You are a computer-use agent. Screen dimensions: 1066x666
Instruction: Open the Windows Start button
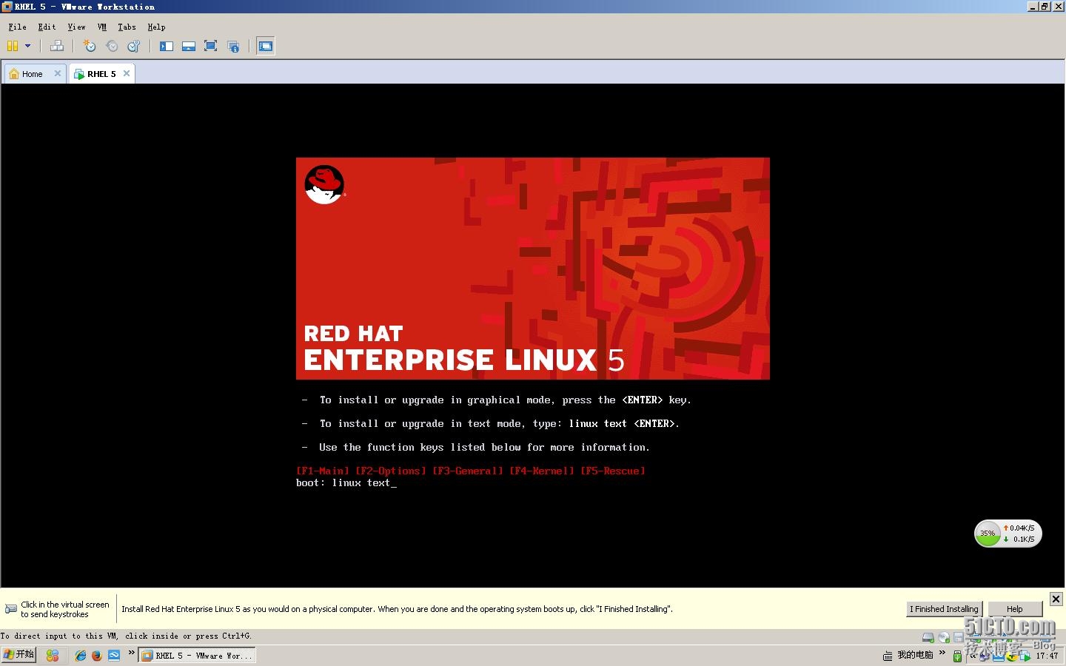coord(19,655)
